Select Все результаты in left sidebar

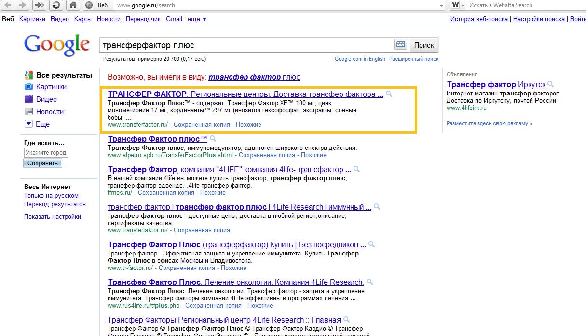(x=64, y=75)
